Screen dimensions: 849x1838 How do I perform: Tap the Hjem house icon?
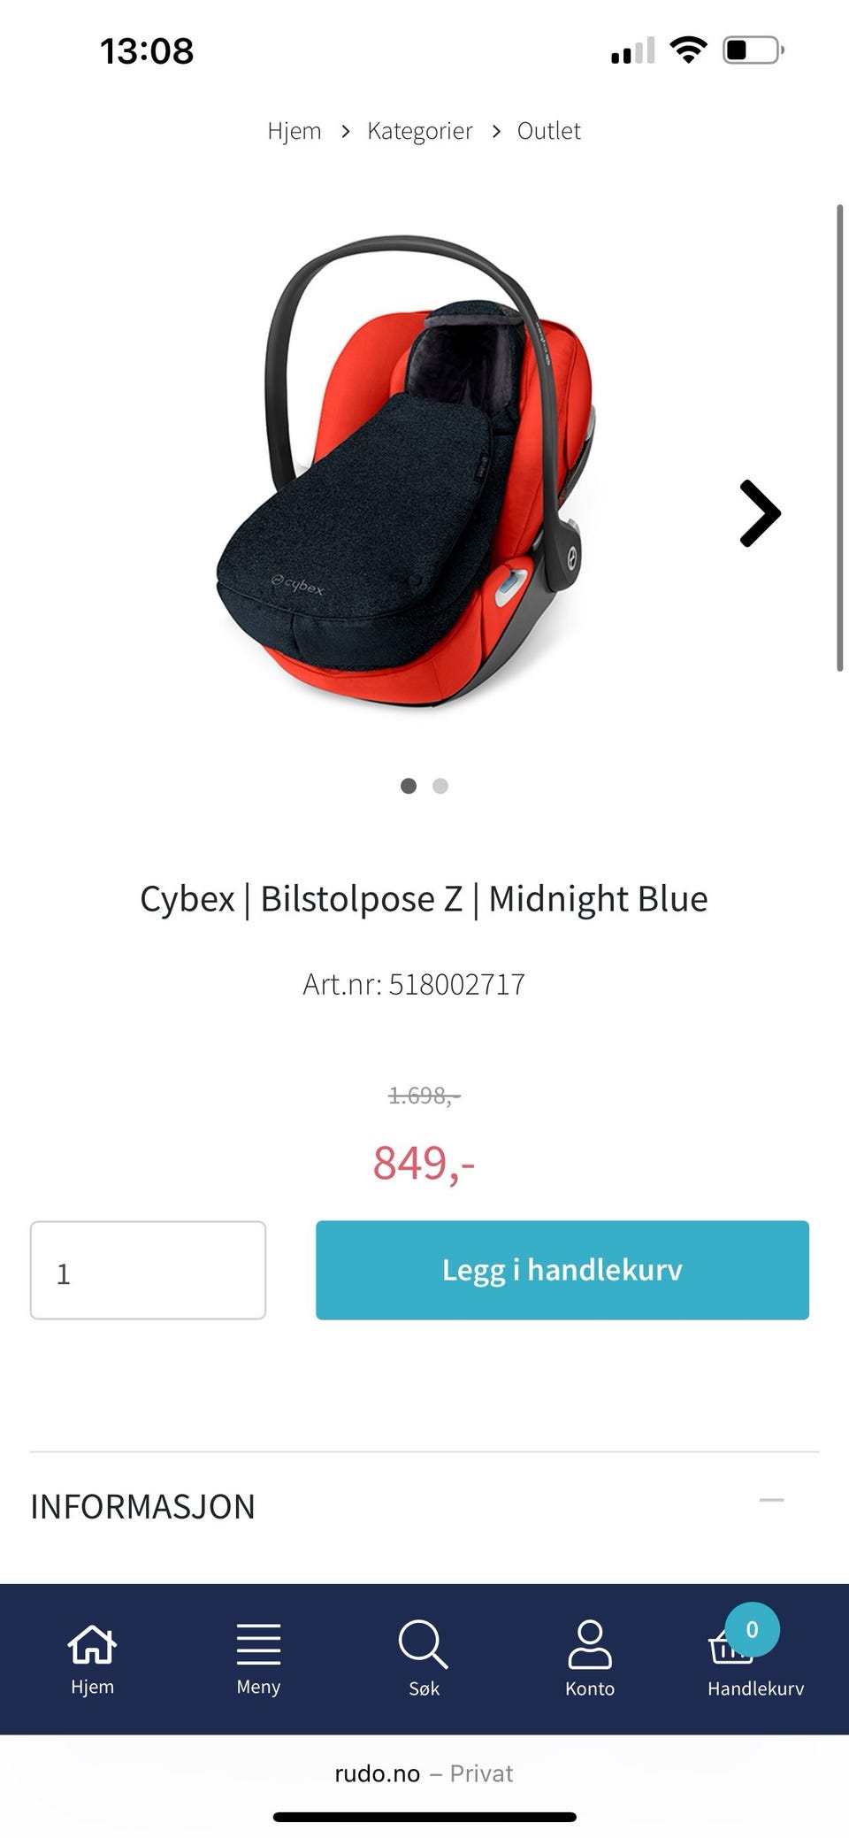[x=92, y=1644]
